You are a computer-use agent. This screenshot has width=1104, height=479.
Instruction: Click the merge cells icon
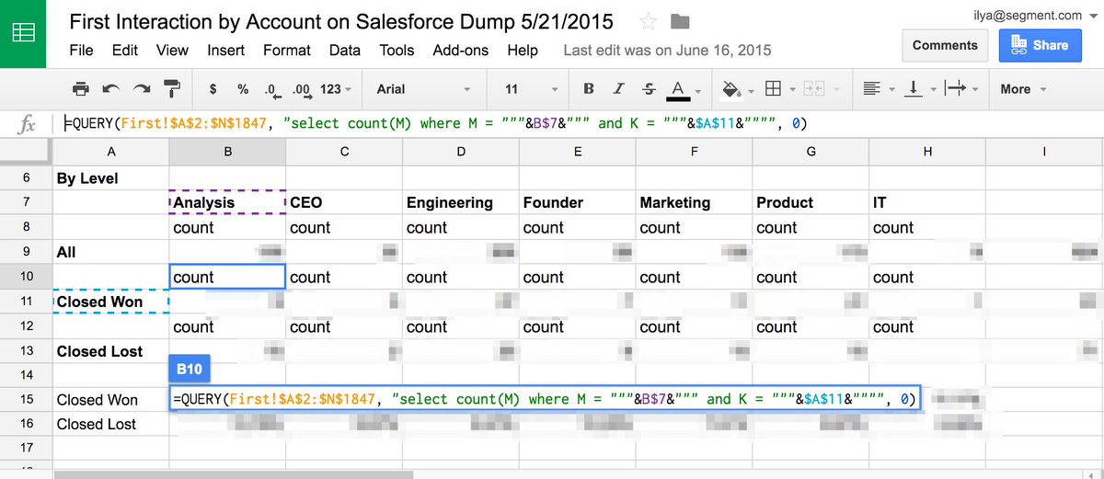tap(813, 89)
